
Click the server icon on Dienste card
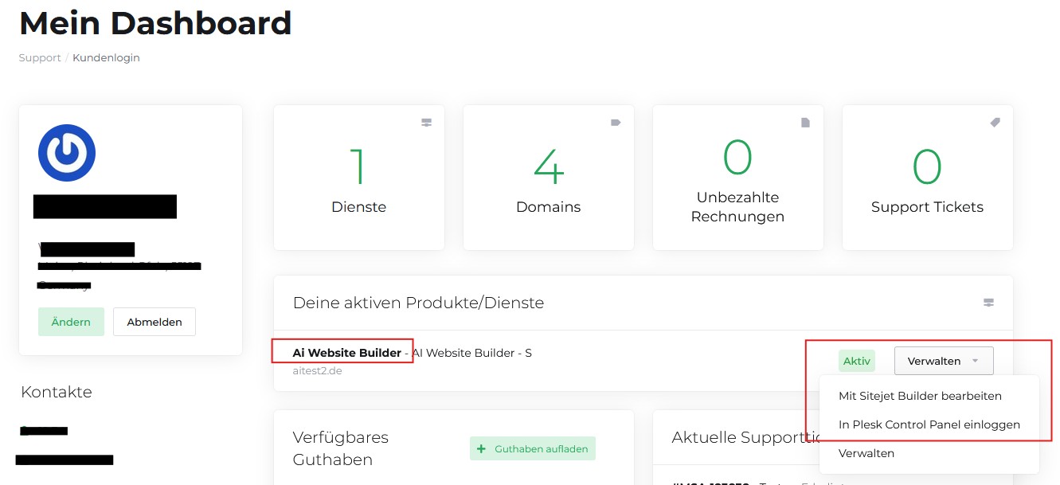pos(426,123)
